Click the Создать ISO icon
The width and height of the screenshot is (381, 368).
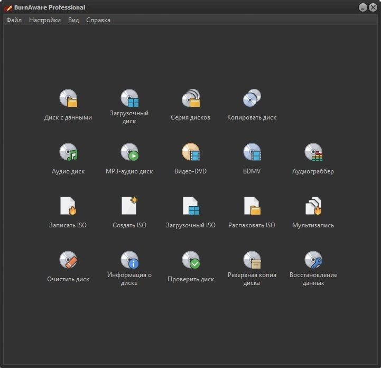pyautogui.click(x=129, y=206)
